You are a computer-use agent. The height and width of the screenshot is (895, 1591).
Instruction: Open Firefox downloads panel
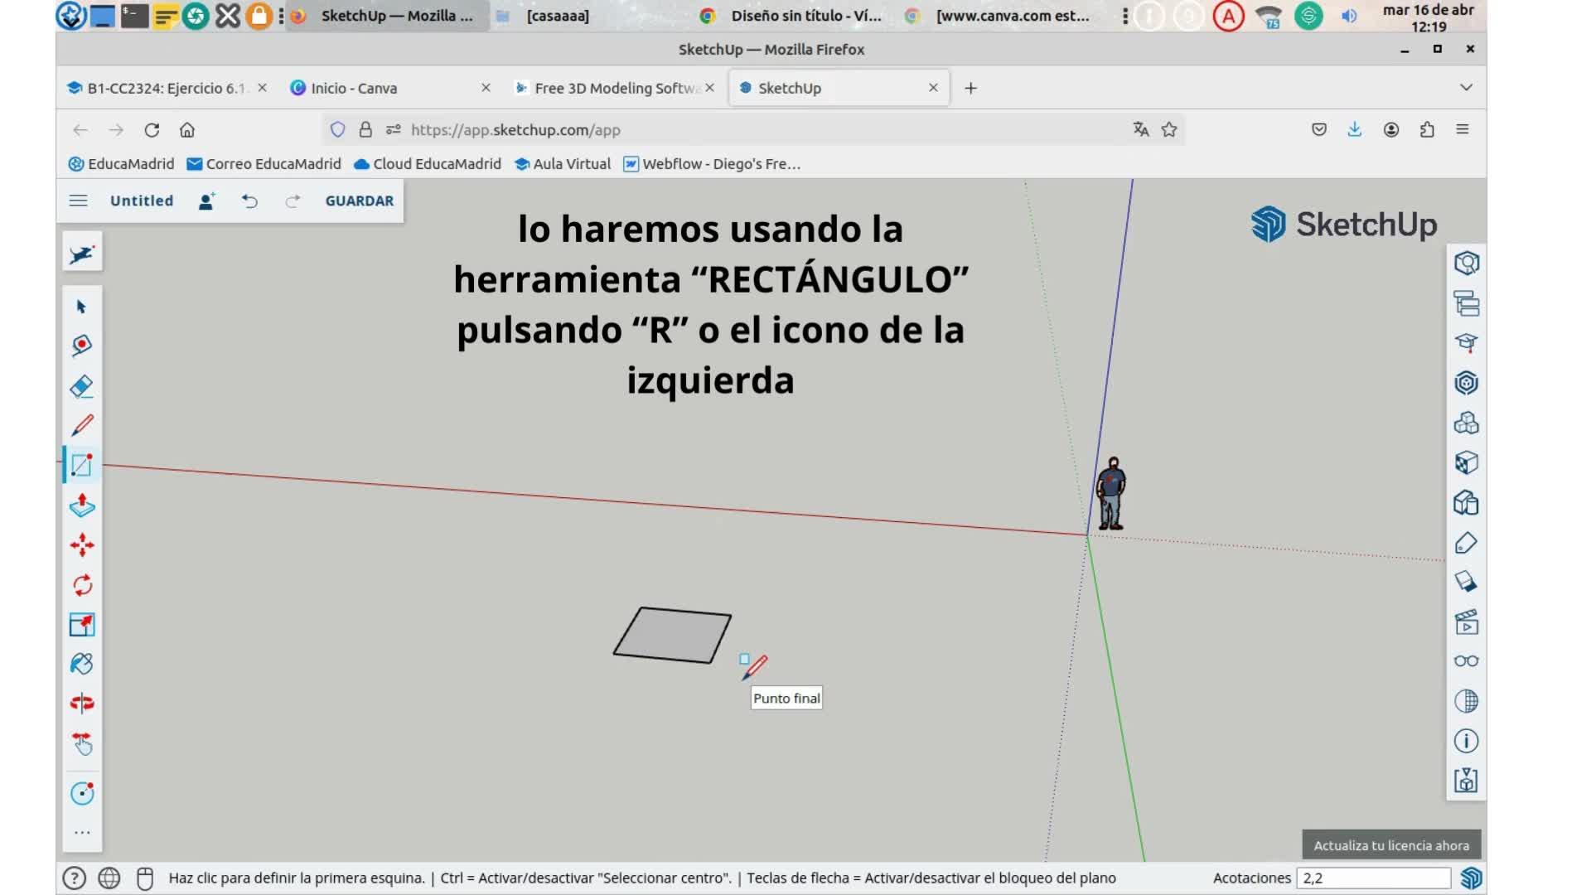coord(1355,129)
